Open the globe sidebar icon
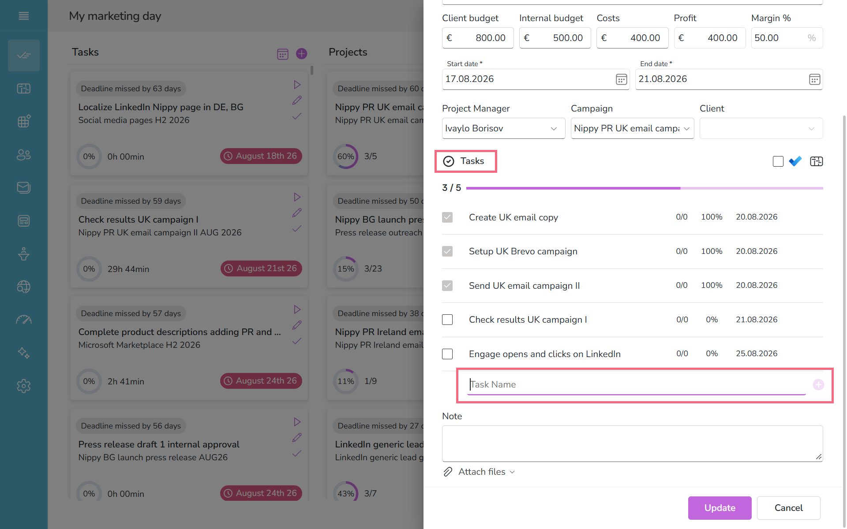The height and width of the screenshot is (529, 847). tap(24, 287)
